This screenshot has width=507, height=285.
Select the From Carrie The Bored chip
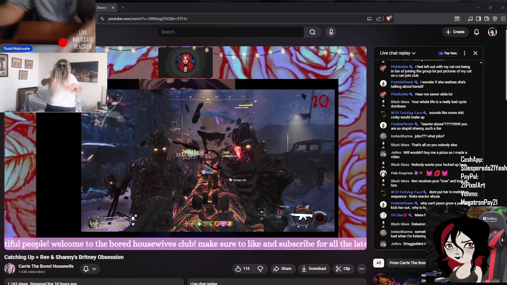coord(407,263)
